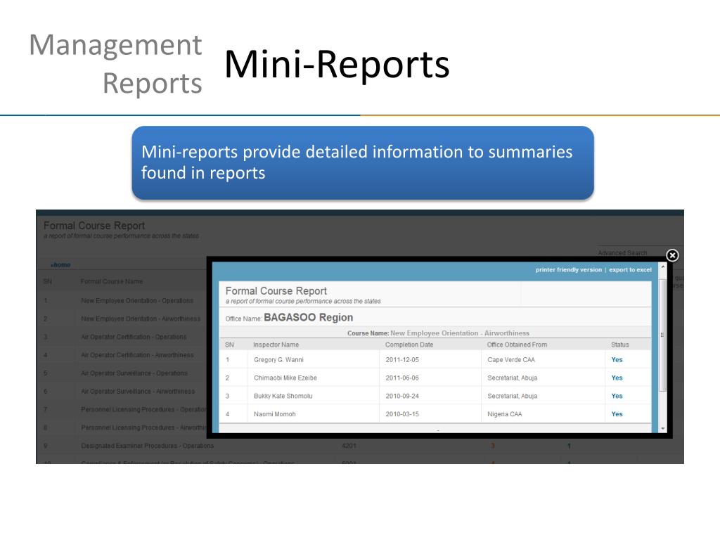Click Air Operator Surveillance - Operations row
Screen dimensions: 720x540
[x=134, y=373]
